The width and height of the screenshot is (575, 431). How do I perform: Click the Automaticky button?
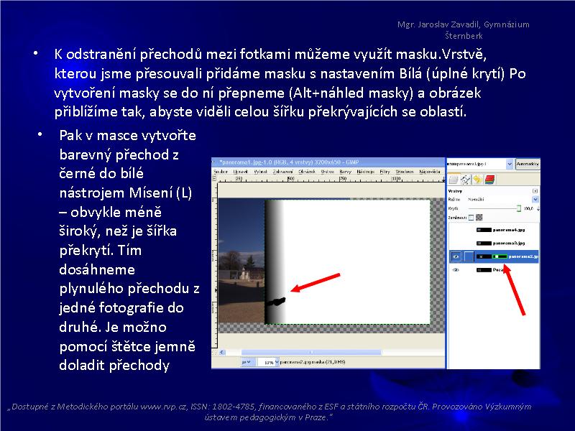click(528, 164)
